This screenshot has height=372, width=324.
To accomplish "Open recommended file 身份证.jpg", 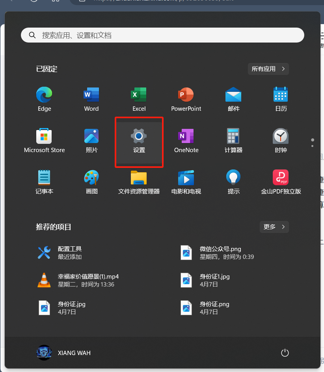I will 62,308.
